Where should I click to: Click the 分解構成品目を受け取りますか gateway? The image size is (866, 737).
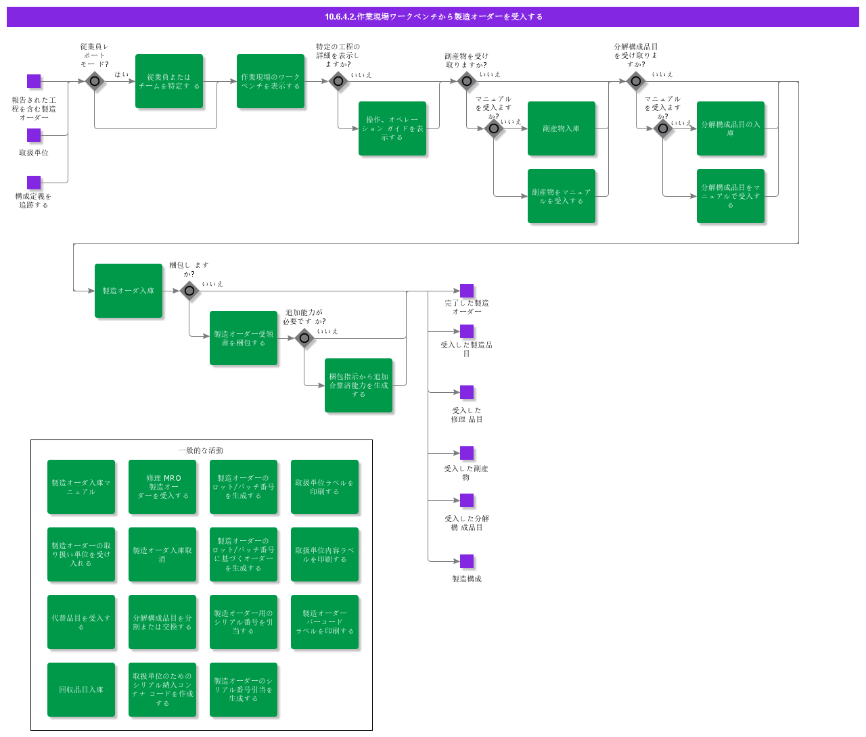636,82
